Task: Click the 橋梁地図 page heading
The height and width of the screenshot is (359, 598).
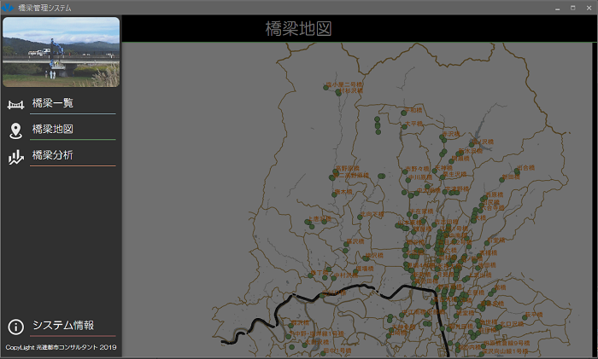Action: tap(298, 29)
